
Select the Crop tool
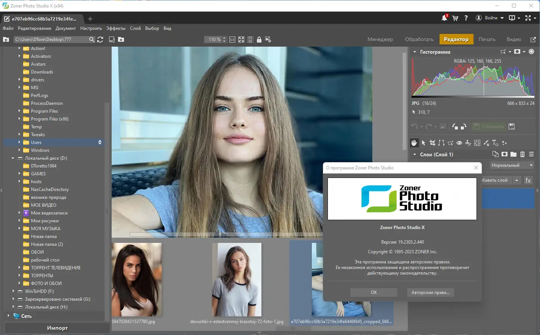pyautogui.click(x=432, y=143)
